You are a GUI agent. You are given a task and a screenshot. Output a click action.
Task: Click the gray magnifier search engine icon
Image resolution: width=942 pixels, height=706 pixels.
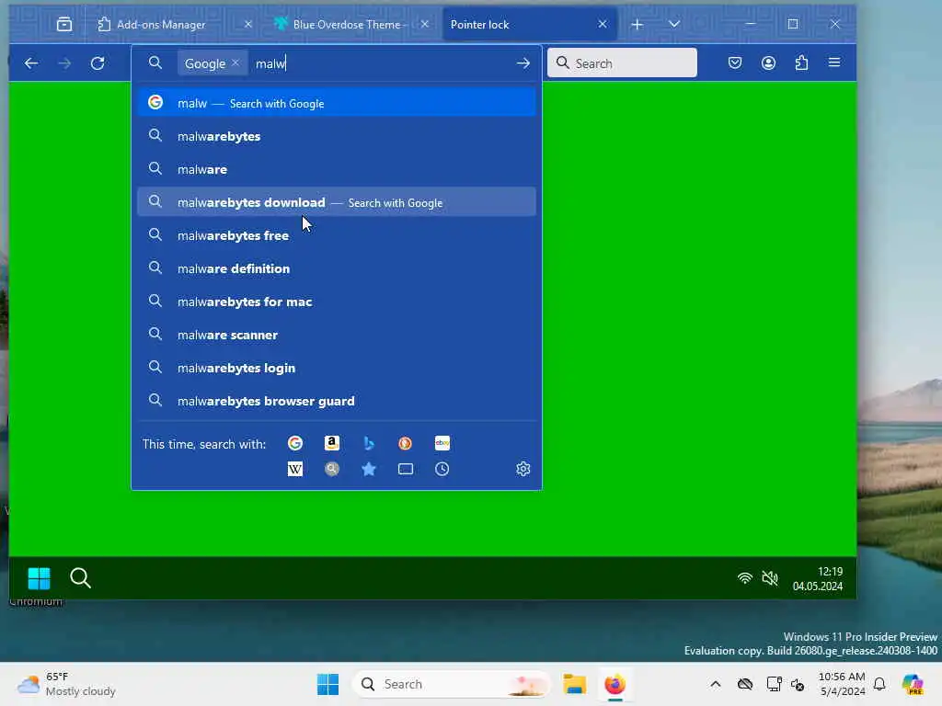331,469
